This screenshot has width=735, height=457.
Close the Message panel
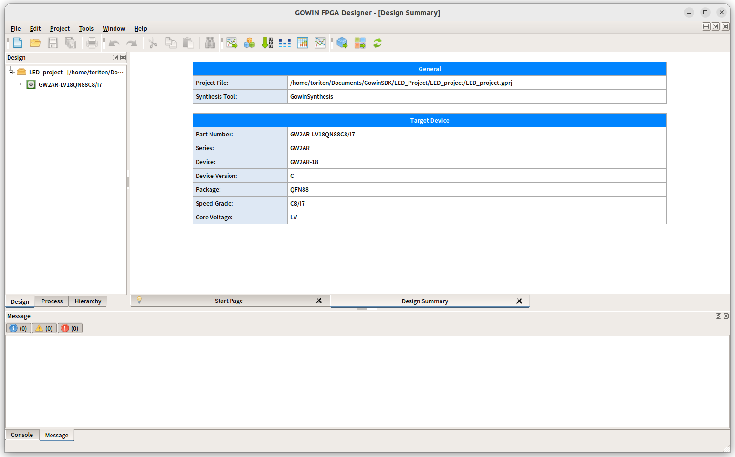(726, 316)
